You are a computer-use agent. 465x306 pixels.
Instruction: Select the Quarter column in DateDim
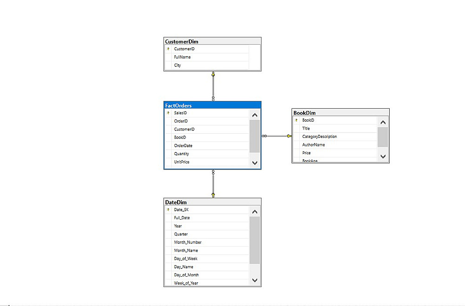(x=207, y=234)
